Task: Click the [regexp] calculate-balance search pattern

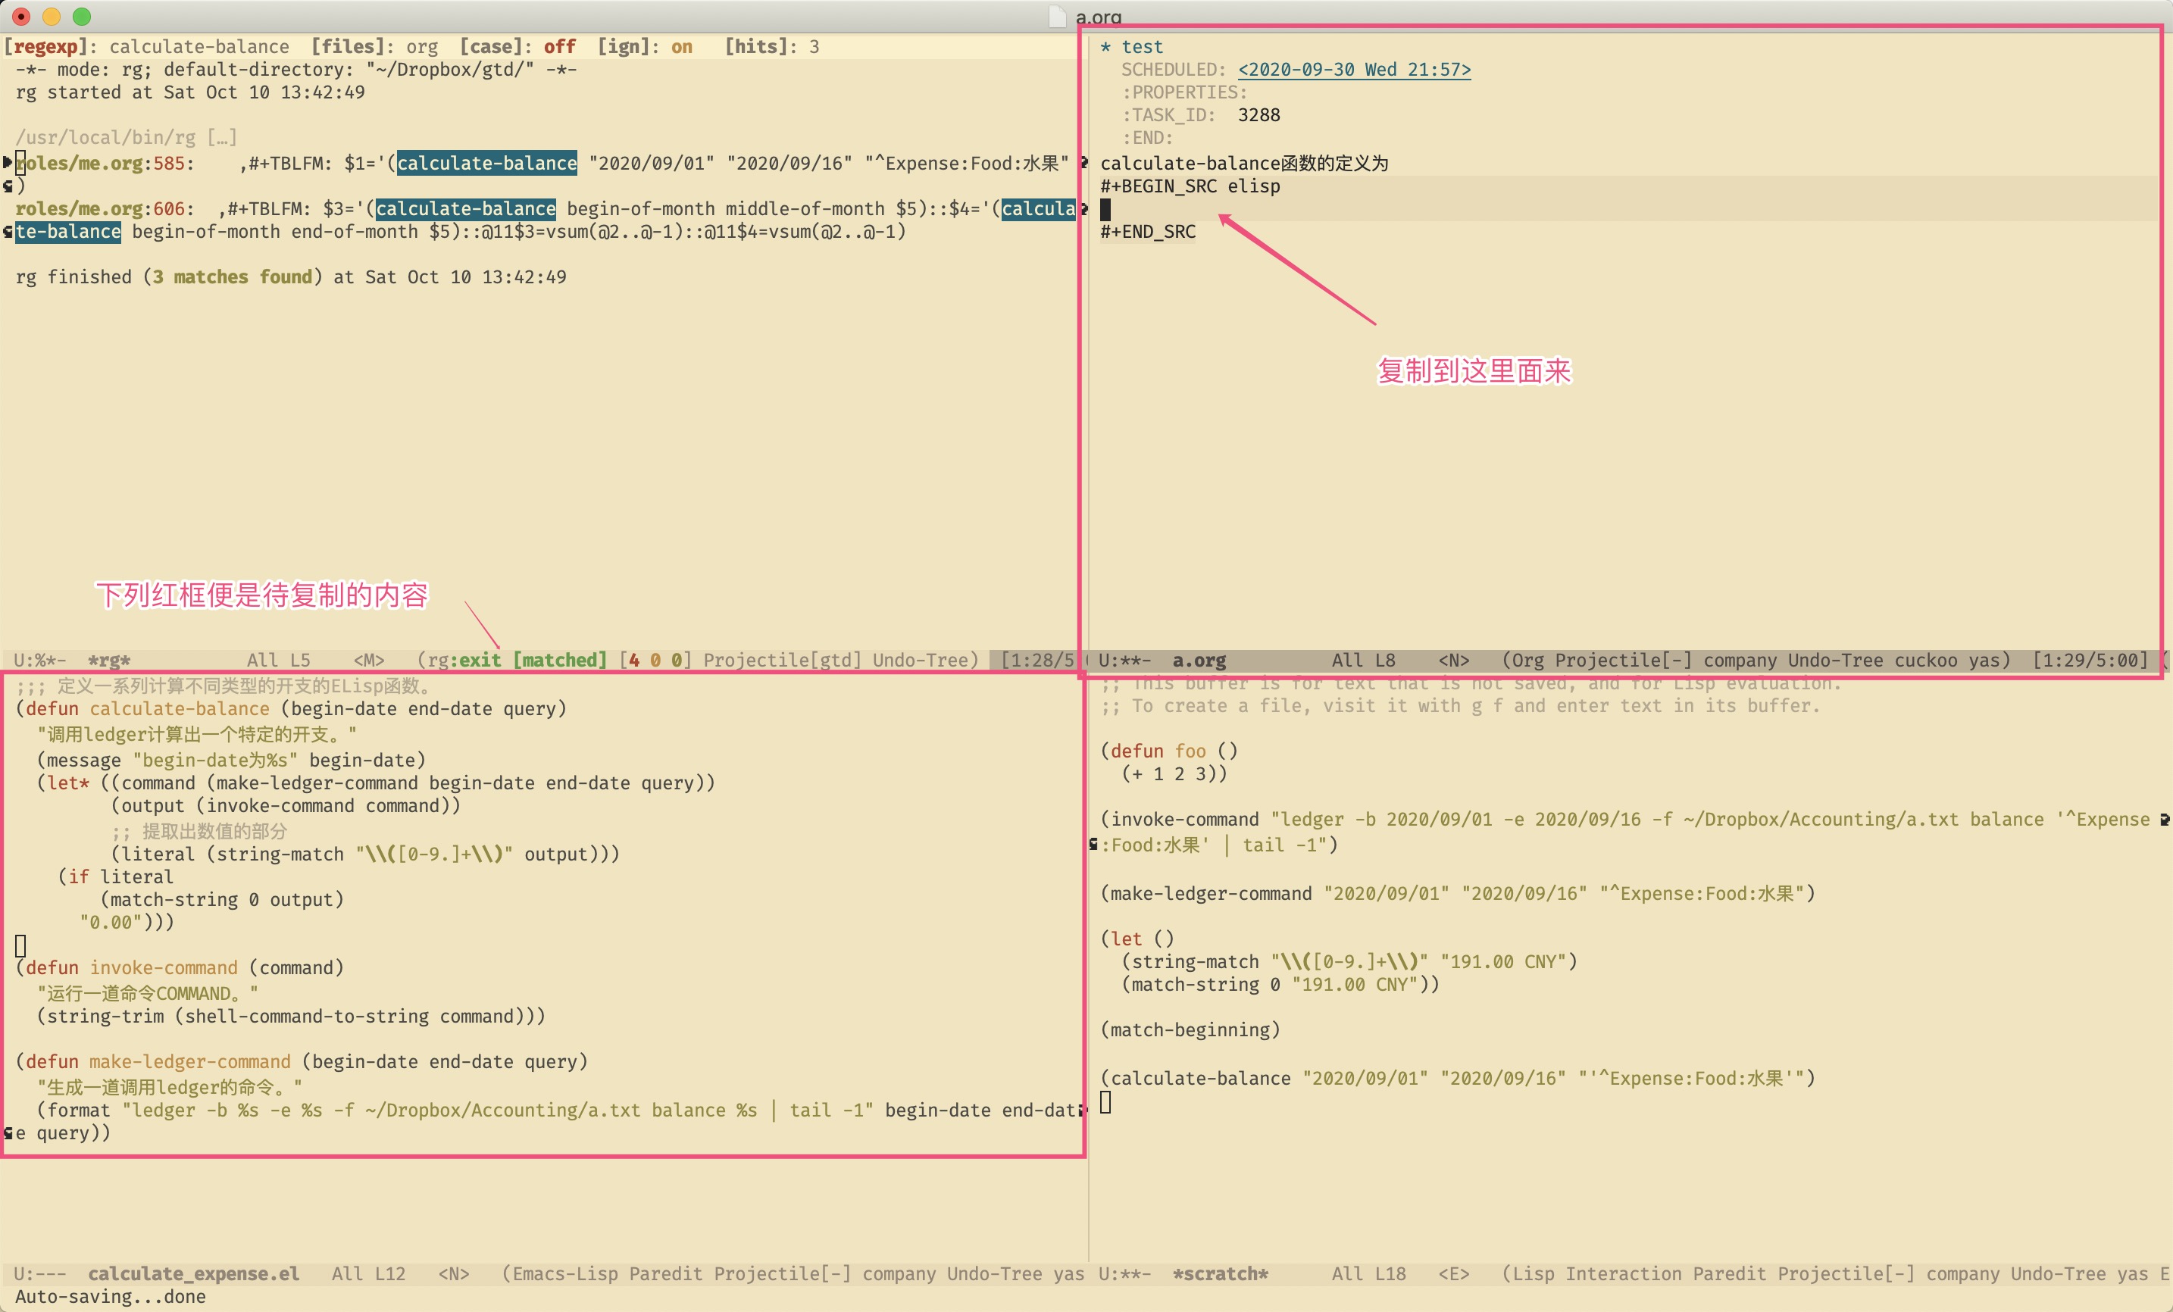Action: [x=199, y=47]
